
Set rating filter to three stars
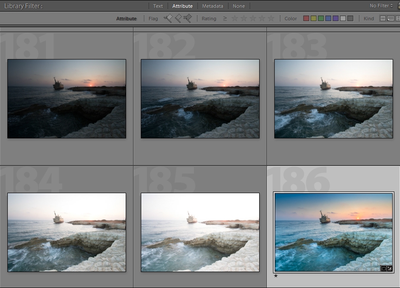coord(253,19)
